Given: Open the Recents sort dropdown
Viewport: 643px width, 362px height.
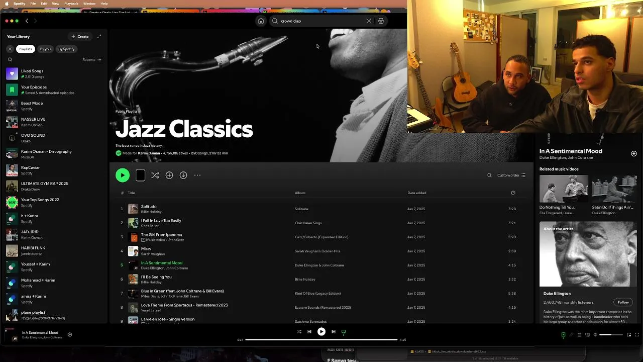Looking at the screenshot, I should point(92,59).
